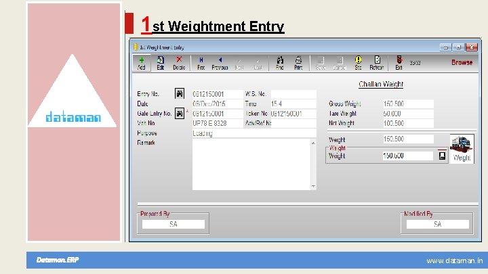The image size is (488, 274).
Task: Click the Weight field showing 150.500
Action: (408, 139)
